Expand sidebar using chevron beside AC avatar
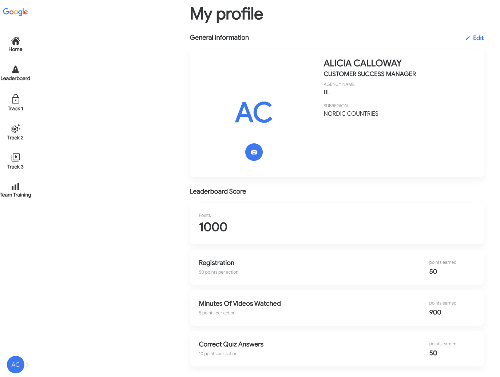 (x=27, y=365)
